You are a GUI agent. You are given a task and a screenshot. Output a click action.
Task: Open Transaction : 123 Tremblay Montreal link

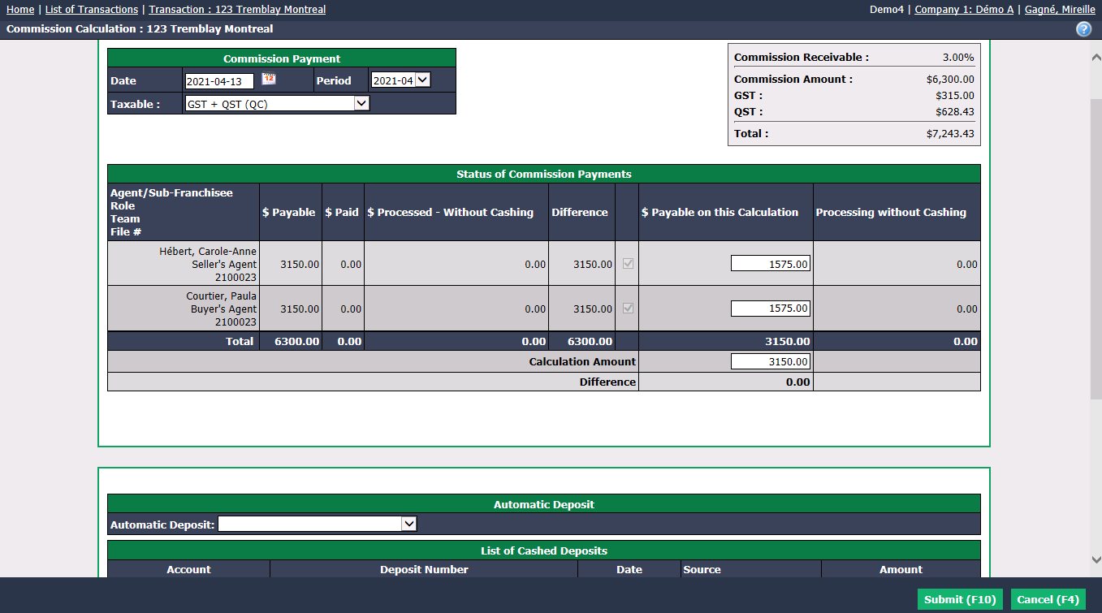tap(237, 10)
